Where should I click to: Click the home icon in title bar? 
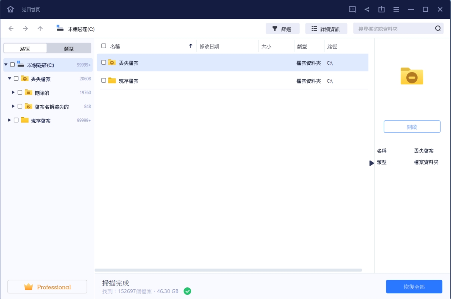(11, 9)
